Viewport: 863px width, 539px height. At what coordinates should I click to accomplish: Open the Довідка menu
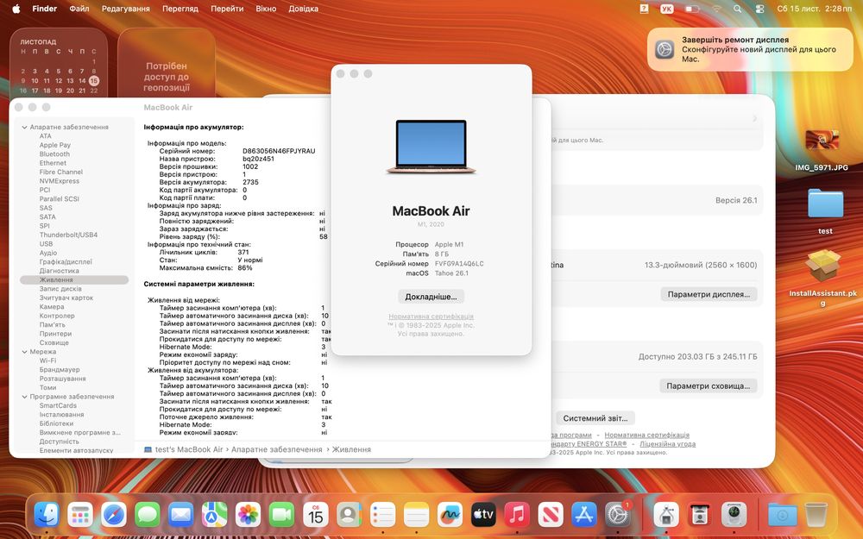click(x=303, y=9)
